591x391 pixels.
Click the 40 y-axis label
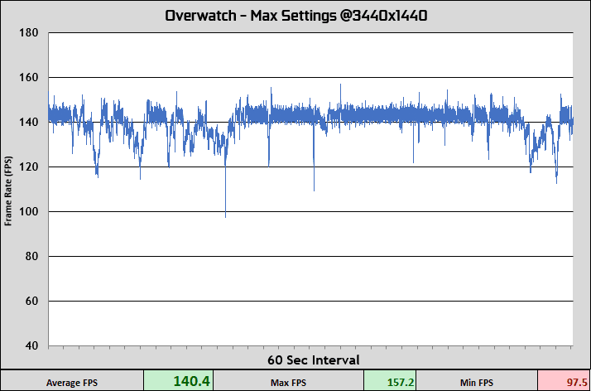click(31, 345)
